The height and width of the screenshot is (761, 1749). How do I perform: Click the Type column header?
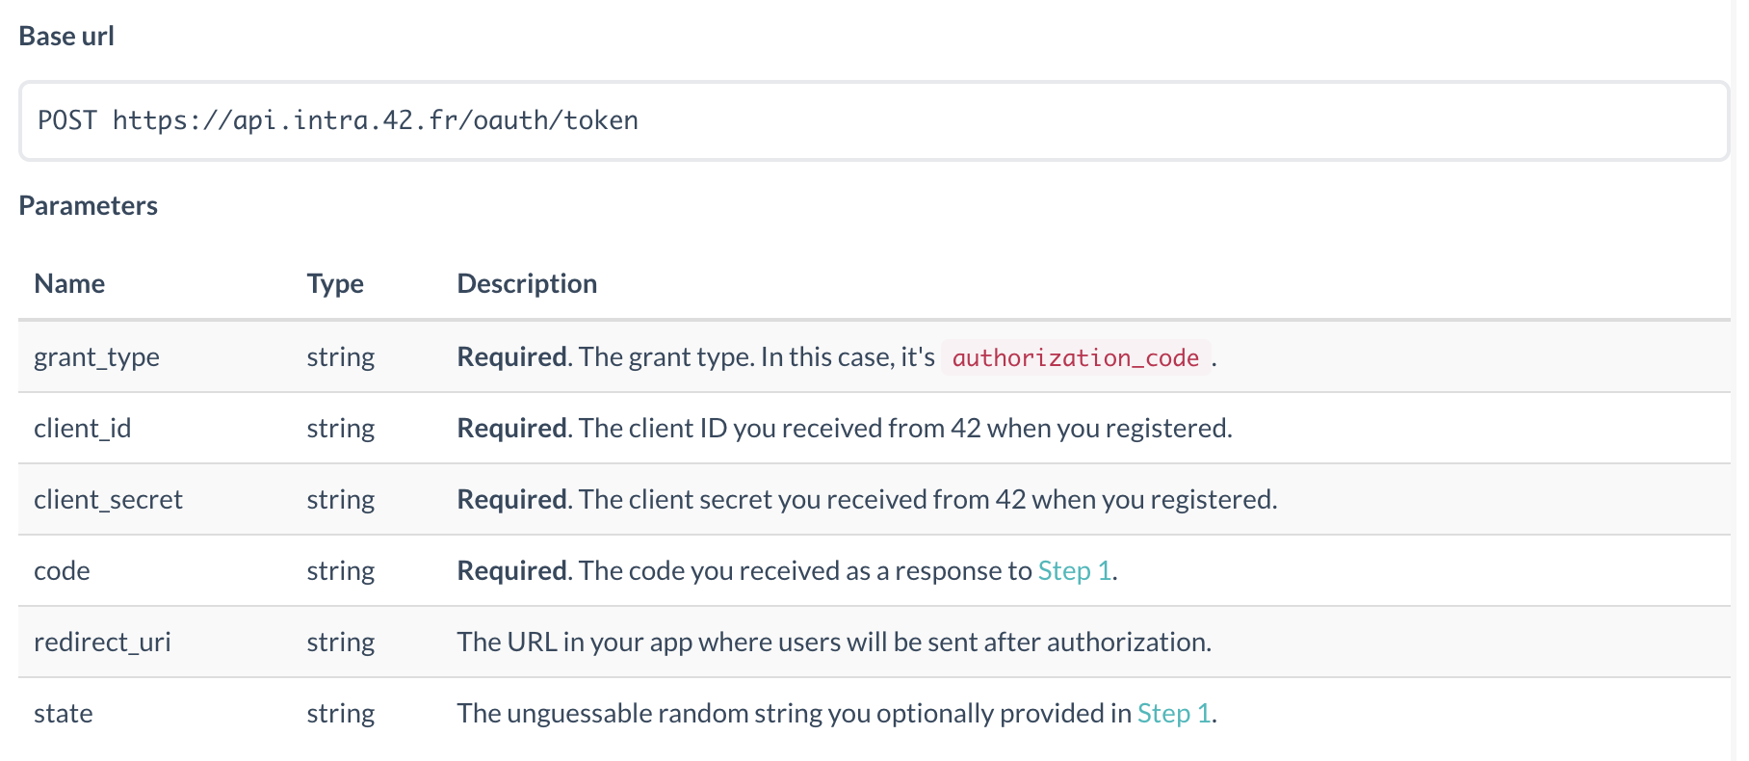tap(335, 284)
